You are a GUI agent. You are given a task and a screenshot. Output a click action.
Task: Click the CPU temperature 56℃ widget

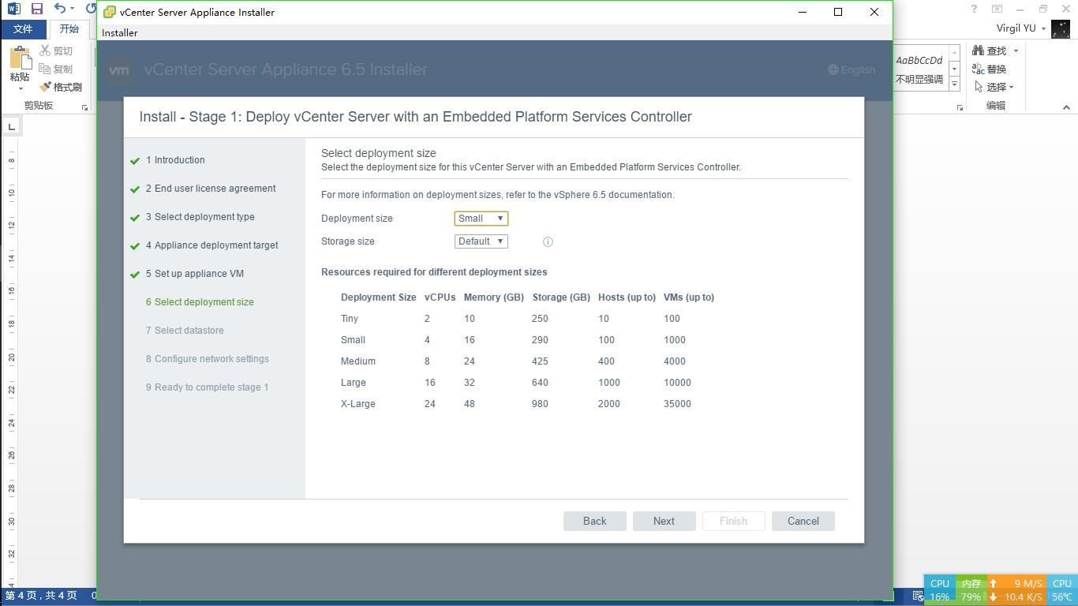(x=1062, y=590)
